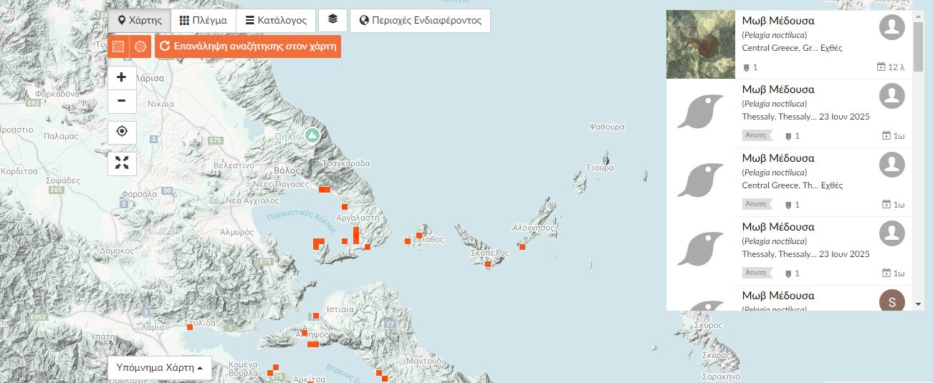The height and width of the screenshot is (383, 933).
Task: Click the Pelion mountain peak marker
Action: coord(312,135)
